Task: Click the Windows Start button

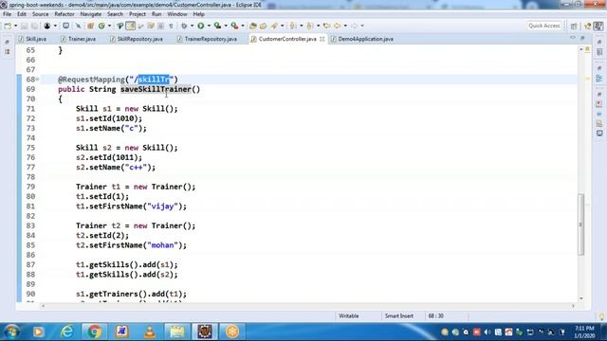Action: tap(11, 332)
